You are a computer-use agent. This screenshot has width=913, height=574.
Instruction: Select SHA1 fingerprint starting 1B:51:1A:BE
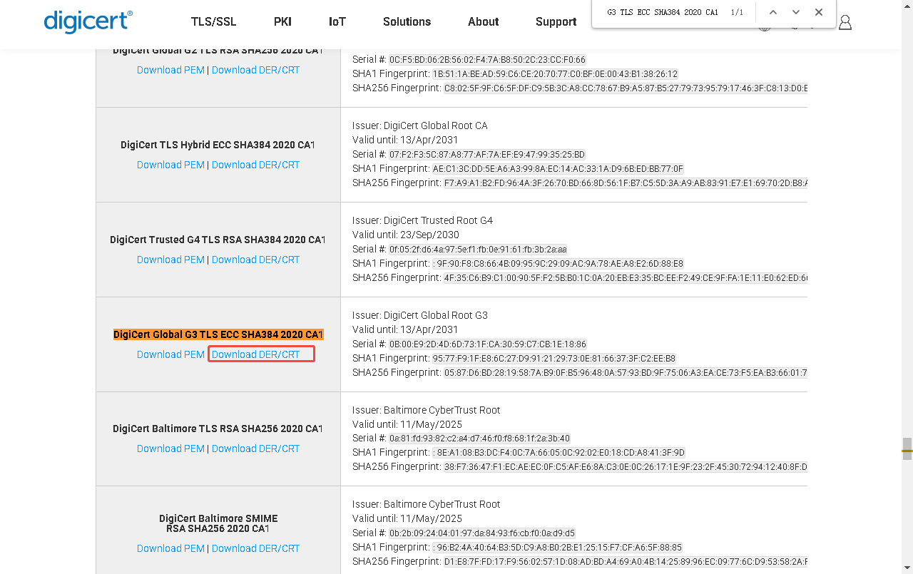point(555,74)
